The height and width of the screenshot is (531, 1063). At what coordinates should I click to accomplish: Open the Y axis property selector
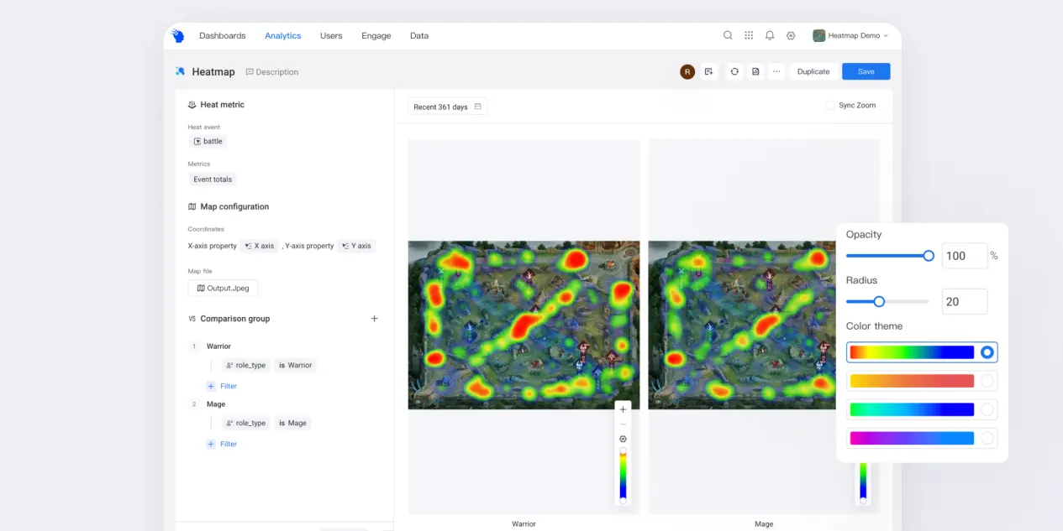click(x=356, y=246)
